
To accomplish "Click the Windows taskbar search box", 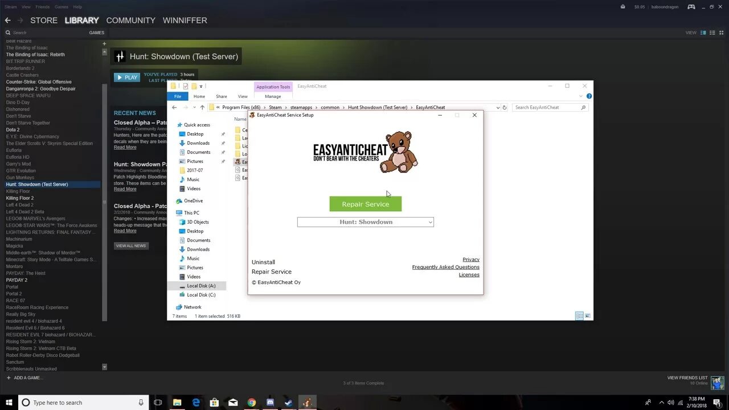I will tap(84, 403).
